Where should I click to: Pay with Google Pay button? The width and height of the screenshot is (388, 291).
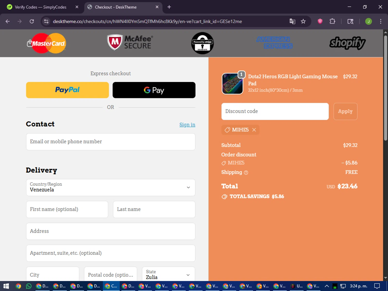tap(154, 90)
